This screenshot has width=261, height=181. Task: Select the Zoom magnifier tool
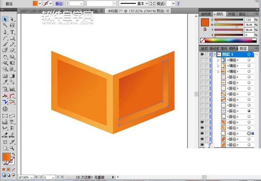12,148
